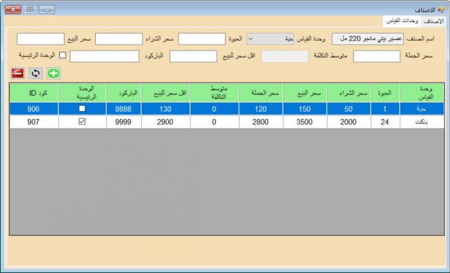Image resolution: width=450 pixels, height=273 pixels.
Task: Select the وحدات القياس tab
Action: 402,21
